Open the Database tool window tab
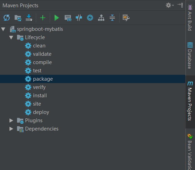This screenshot has width=195, height=170. tap(190, 55)
